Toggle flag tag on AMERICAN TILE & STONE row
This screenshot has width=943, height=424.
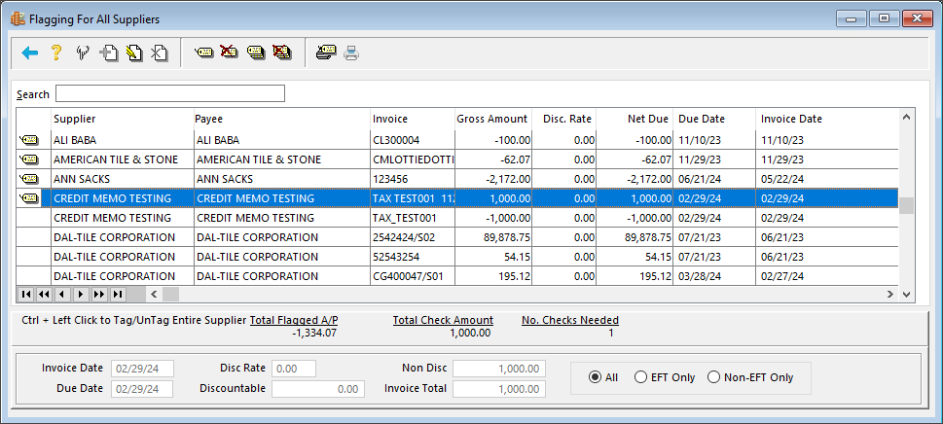[x=28, y=159]
